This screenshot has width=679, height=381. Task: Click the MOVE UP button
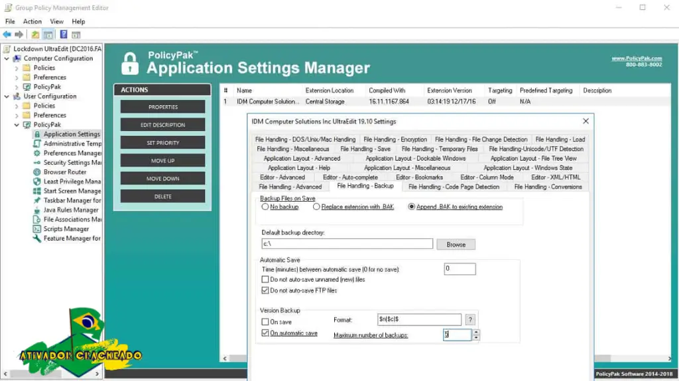click(x=163, y=161)
